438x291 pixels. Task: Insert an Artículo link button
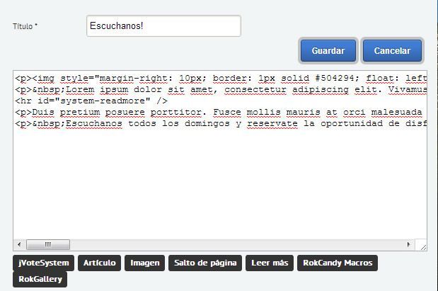tap(100, 263)
